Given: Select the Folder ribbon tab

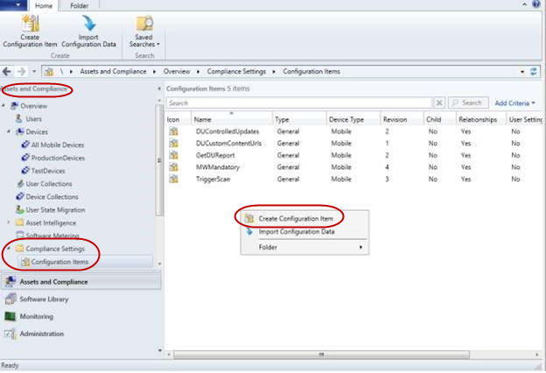Looking at the screenshot, I should coord(79,5).
